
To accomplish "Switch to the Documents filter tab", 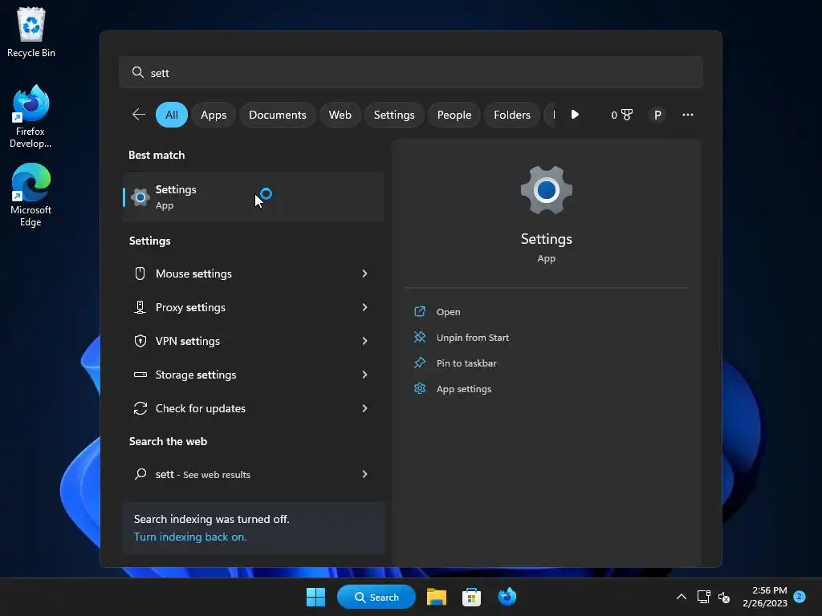I will 277,115.
